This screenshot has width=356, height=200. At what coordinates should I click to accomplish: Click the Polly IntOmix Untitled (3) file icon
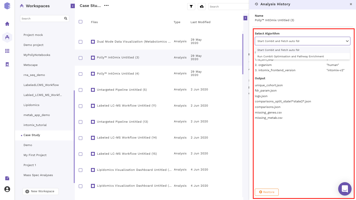93,58
